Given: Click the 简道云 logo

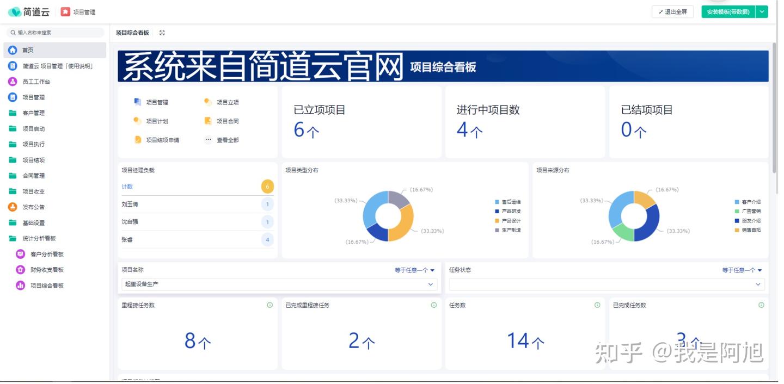Looking at the screenshot, I should (x=28, y=11).
